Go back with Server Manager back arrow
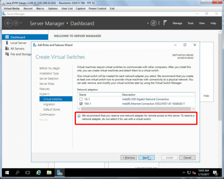 [x=8, y=23]
